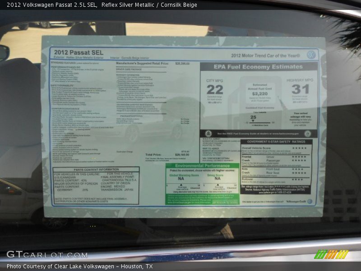Click the Environmental Performance green header
The width and height of the screenshot is (361, 271).
(202, 166)
